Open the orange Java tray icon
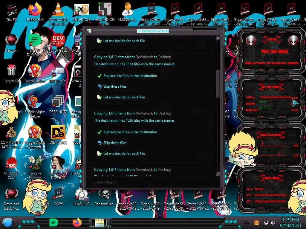 257,222
